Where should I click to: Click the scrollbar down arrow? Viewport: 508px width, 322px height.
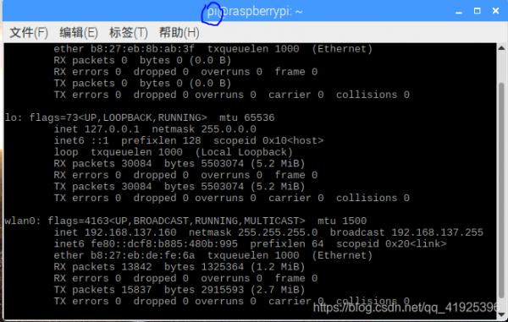501,314
